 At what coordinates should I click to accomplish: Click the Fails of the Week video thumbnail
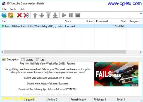(x=116, y=74)
